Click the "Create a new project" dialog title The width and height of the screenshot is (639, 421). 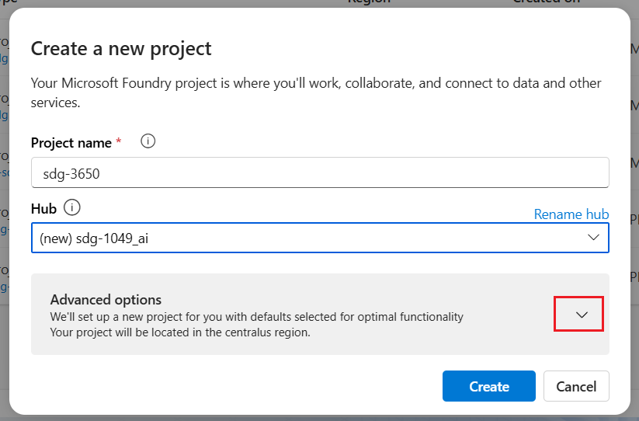[x=121, y=49]
